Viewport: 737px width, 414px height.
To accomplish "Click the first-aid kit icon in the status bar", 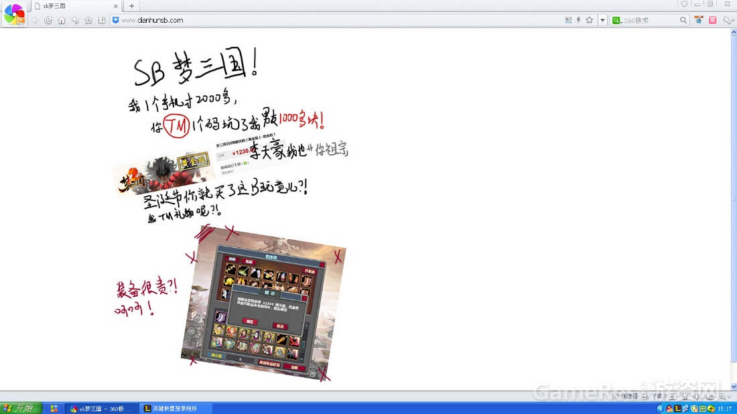I will pyautogui.click(x=673, y=397).
